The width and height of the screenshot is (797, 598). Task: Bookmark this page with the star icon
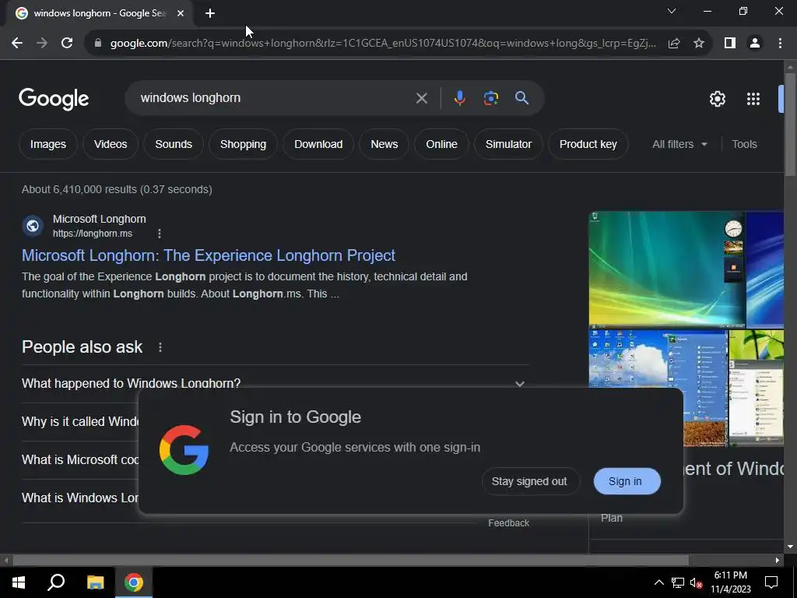(699, 44)
